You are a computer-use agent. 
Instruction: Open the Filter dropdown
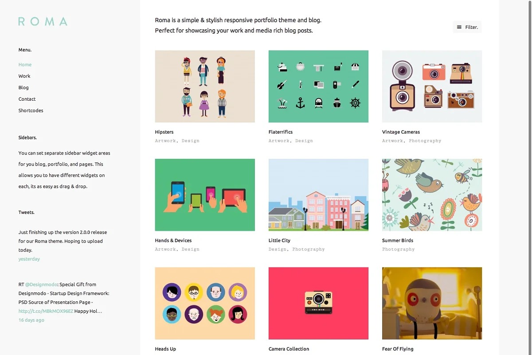[x=467, y=27]
